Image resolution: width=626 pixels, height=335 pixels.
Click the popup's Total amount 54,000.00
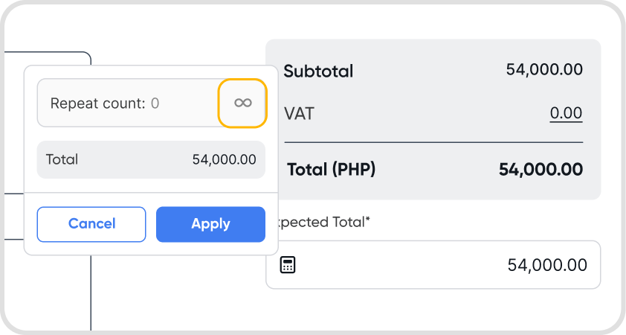click(x=224, y=159)
